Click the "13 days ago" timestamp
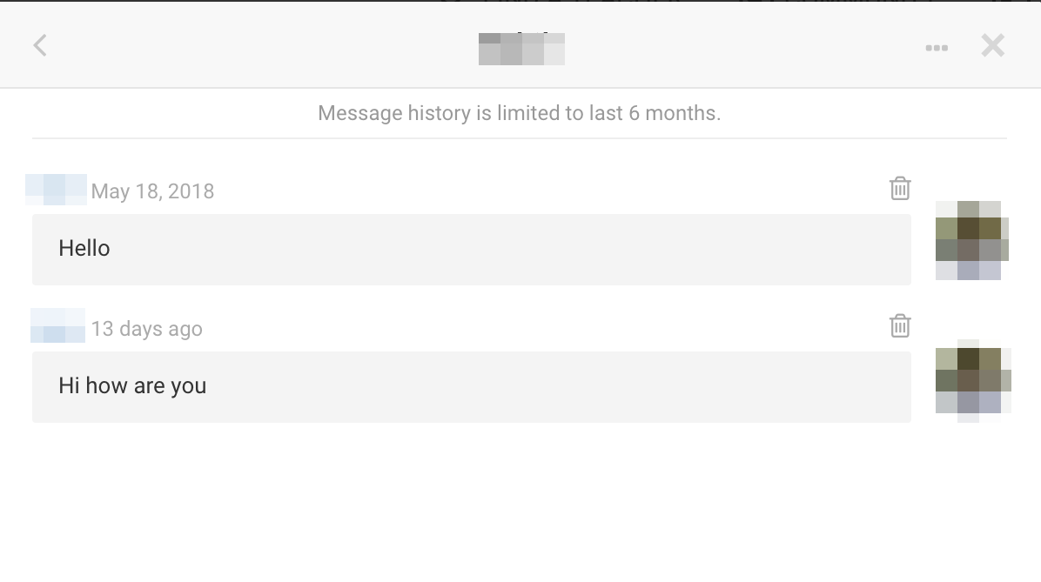 146,329
